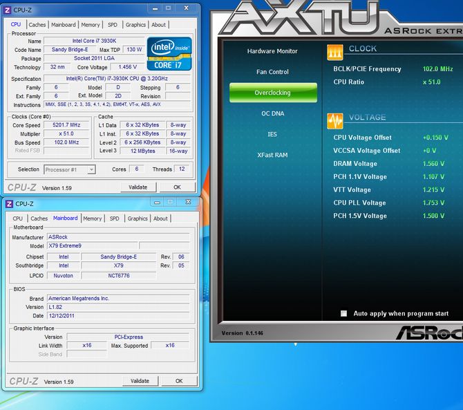Select the green Overcocking button in AXTU

pyautogui.click(x=273, y=93)
